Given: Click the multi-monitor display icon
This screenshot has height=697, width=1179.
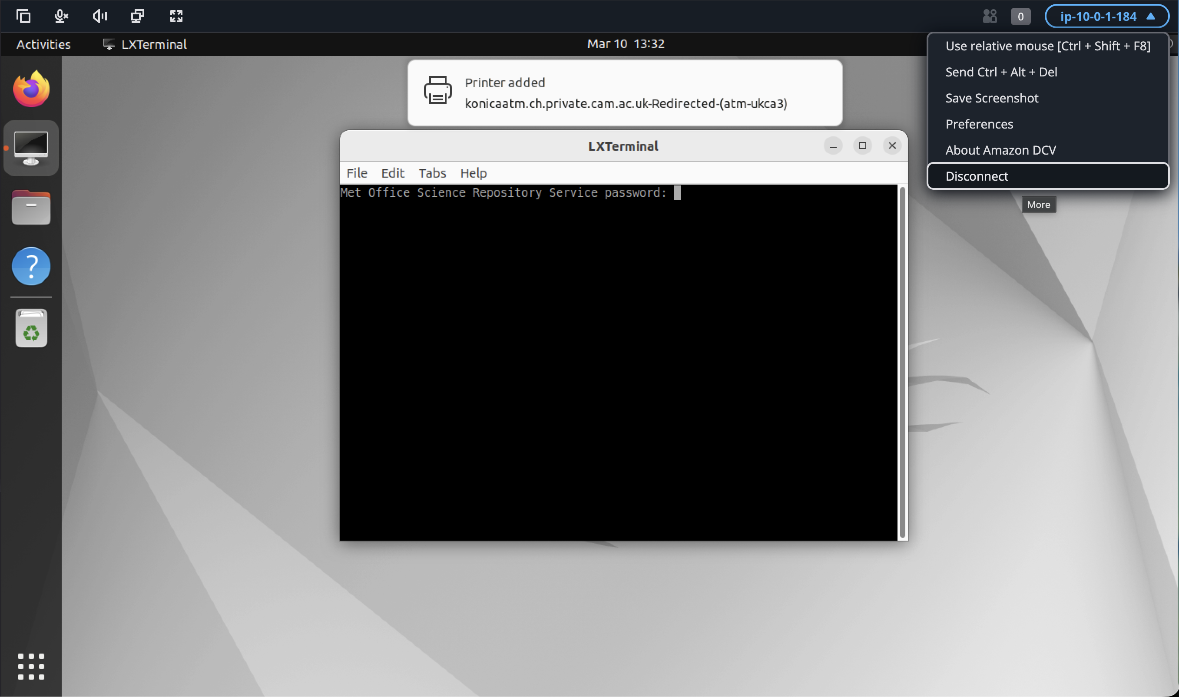Looking at the screenshot, I should [138, 17].
